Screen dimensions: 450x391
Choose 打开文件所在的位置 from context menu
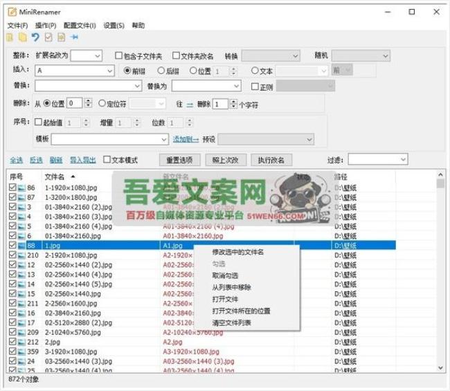coord(241,311)
